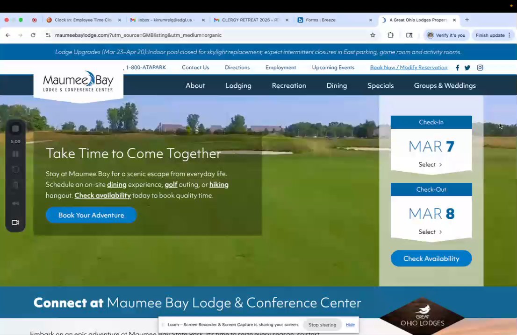Delete the Loom recording with the trash icon
Image resolution: width=517 pixels, height=335 pixels.
pyautogui.click(x=15, y=185)
